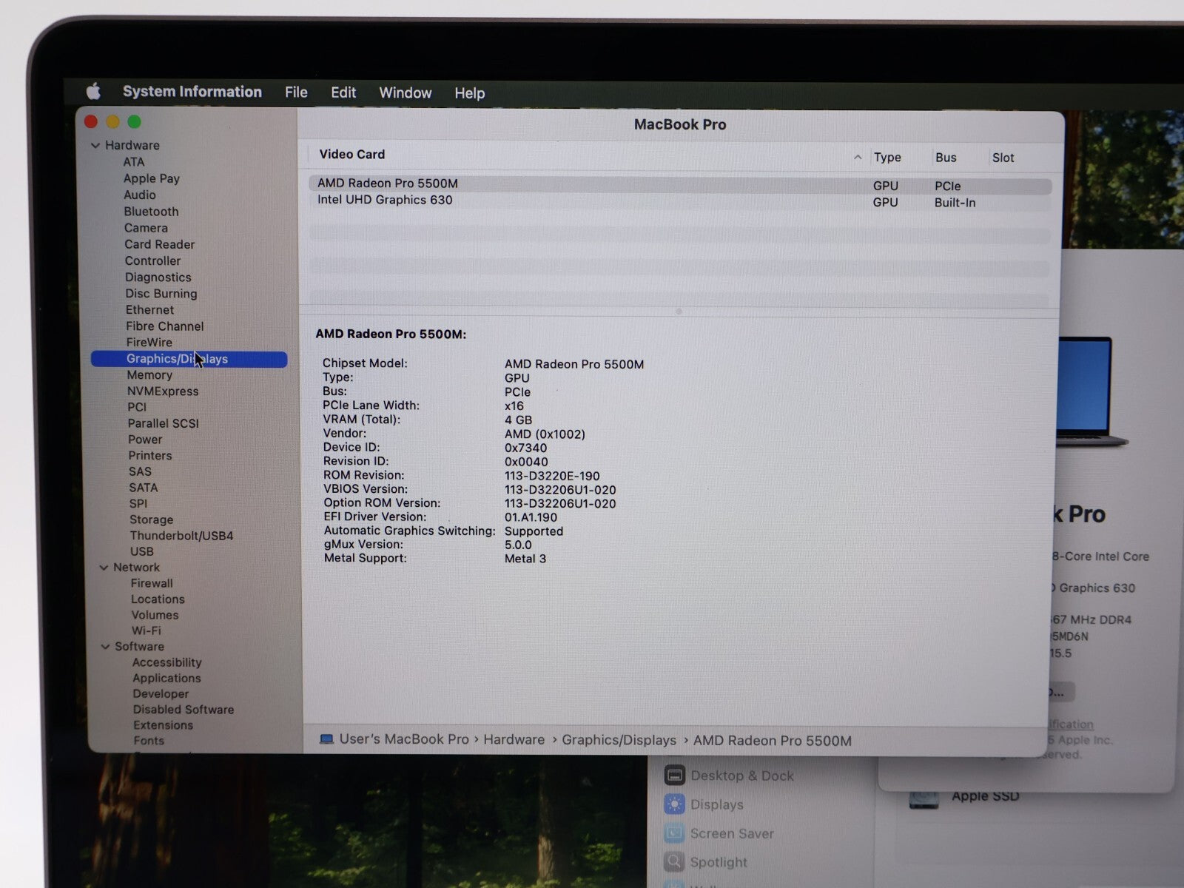The image size is (1184, 888).
Task: Select Firewall under Network
Action: [x=152, y=583]
